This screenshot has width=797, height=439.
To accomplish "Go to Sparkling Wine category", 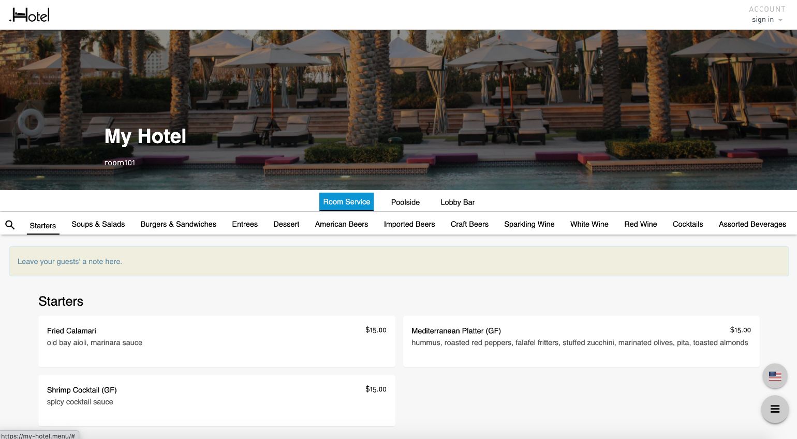I will (529, 224).
